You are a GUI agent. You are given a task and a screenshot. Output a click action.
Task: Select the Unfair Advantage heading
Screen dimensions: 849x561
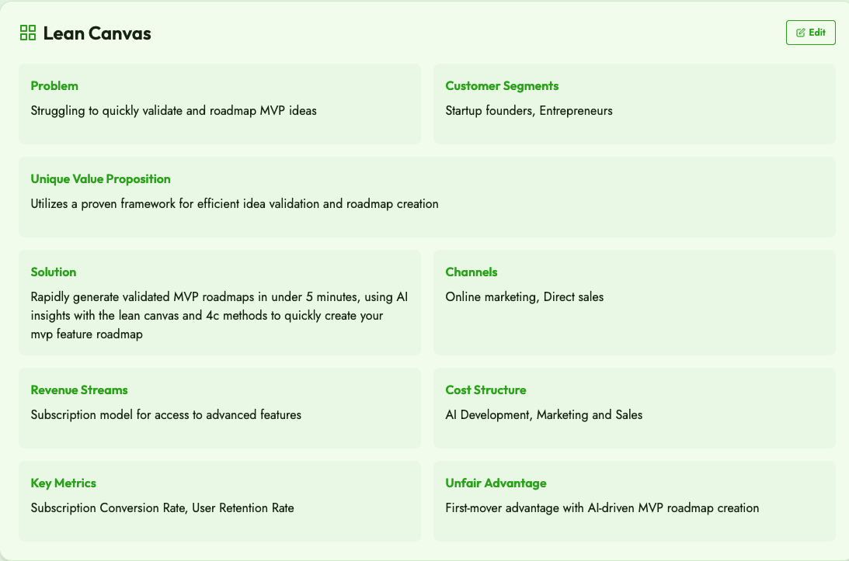pyautogui.click(x=496, y=483)
